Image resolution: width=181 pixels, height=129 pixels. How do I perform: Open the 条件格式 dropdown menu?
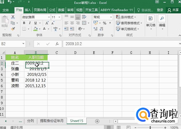[127, 17]
